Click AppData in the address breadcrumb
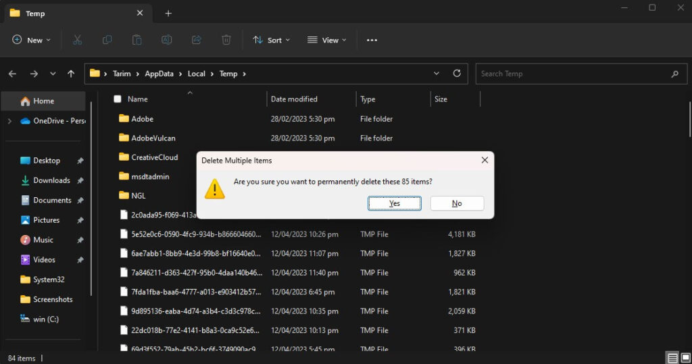This screenshot has width=692, height=364. click(x=159, y=74)
